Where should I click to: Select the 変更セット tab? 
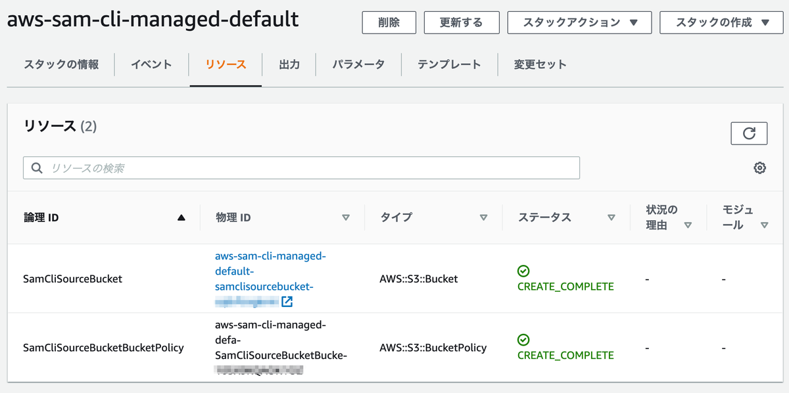click(x=540, y=64)
